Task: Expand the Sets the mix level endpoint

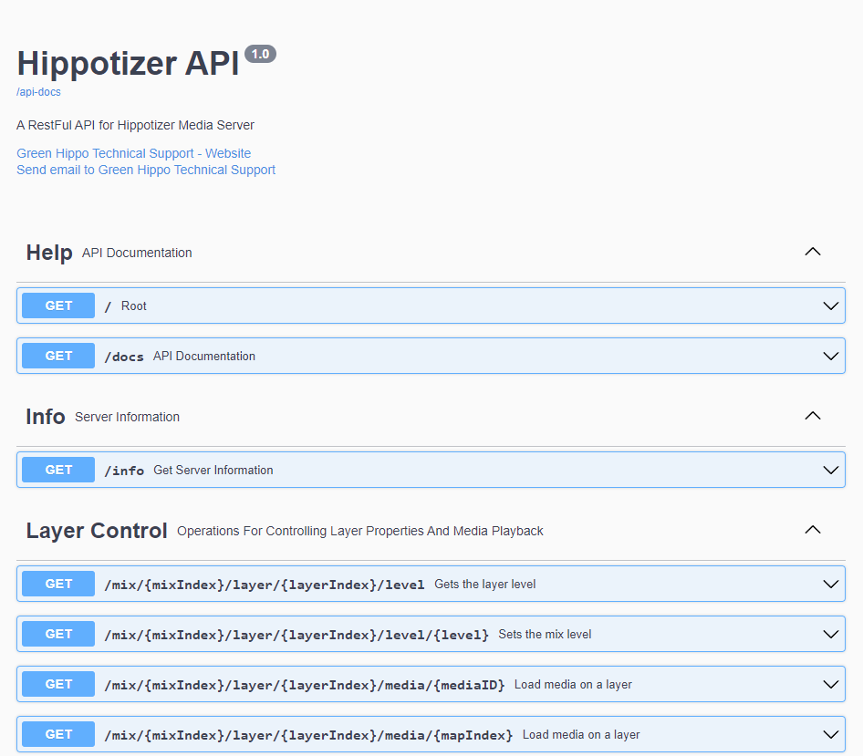Action: [x=830, y=634]
